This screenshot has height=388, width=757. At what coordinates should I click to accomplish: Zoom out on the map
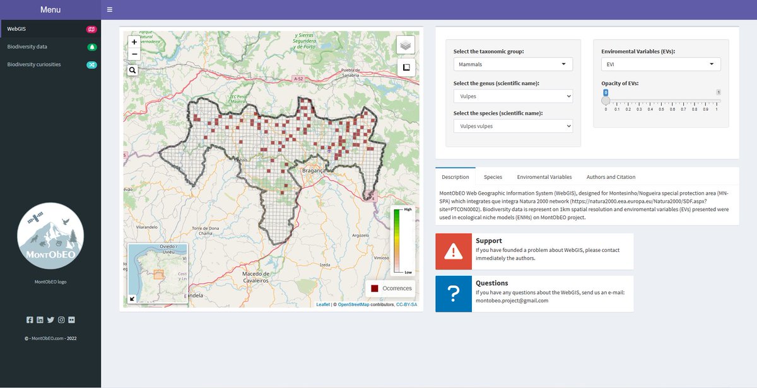tap(134, 54)
